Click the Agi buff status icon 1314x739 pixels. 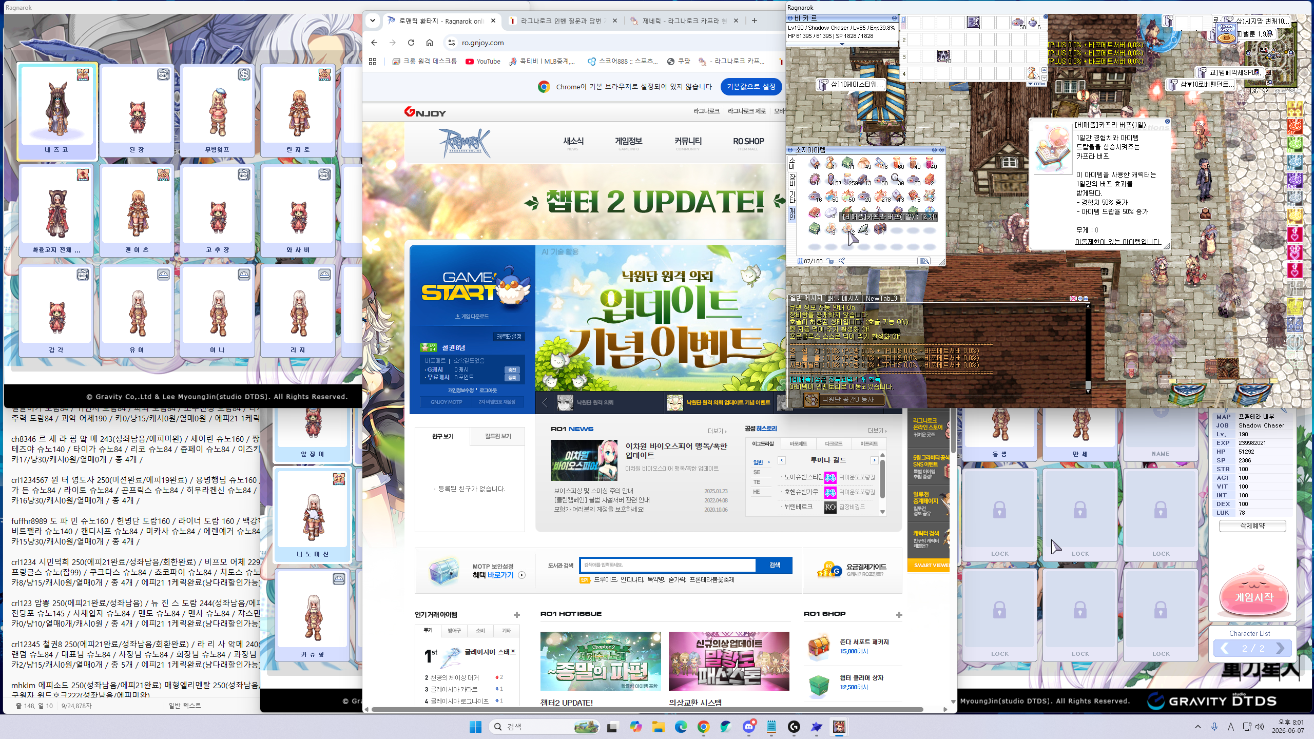pyautogui.click(x=1294, y=145)
